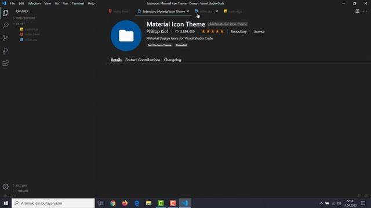
Task: Click the Set File Icon Theme button
Action: [159, 45]
